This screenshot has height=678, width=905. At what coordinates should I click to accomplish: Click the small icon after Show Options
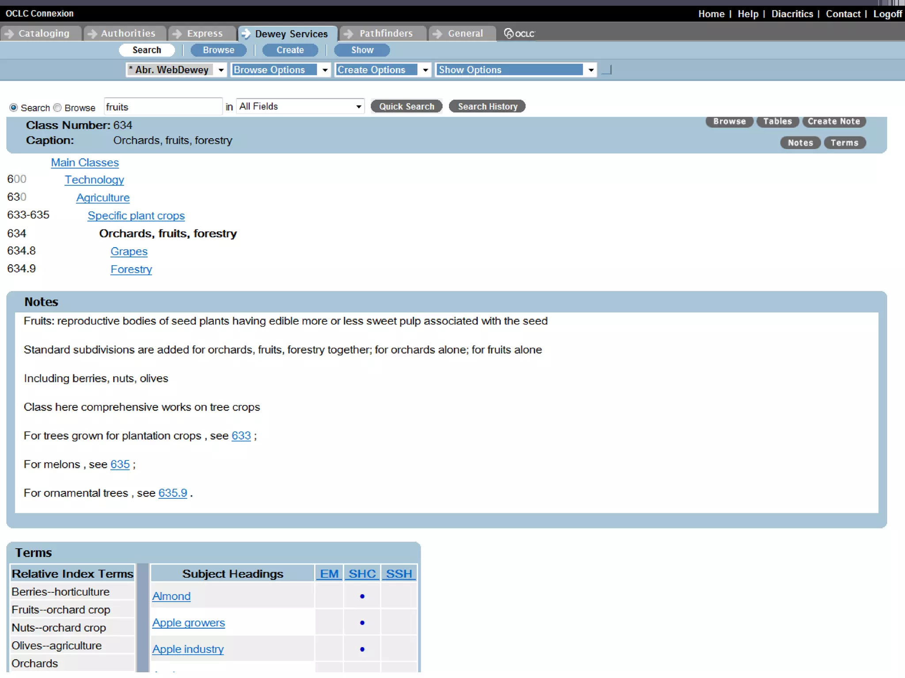coord(607,70)
